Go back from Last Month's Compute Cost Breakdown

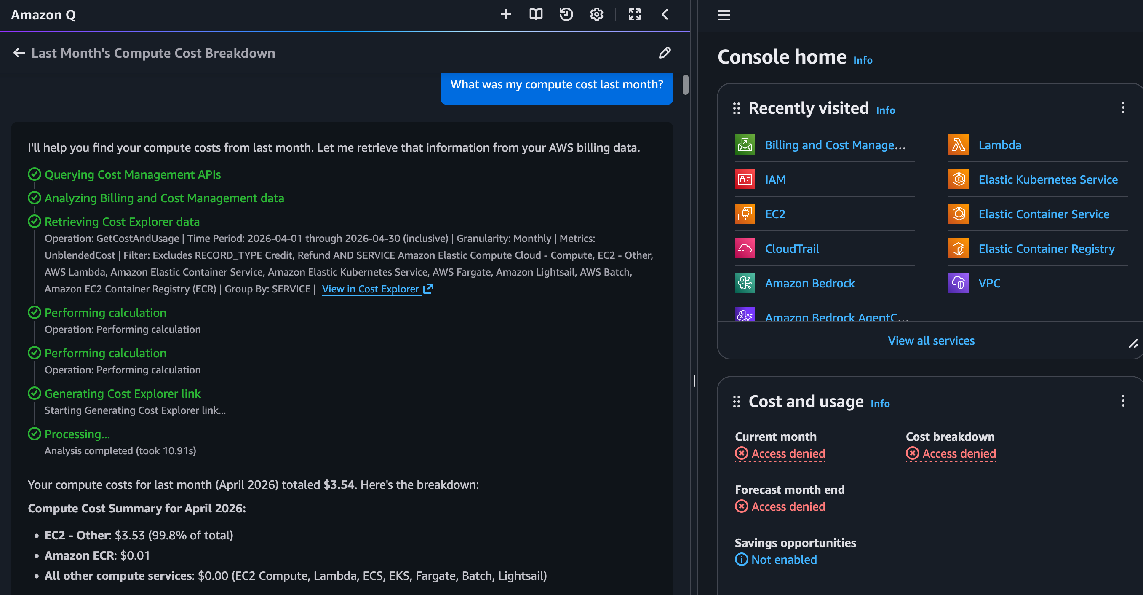coord(19,53)
